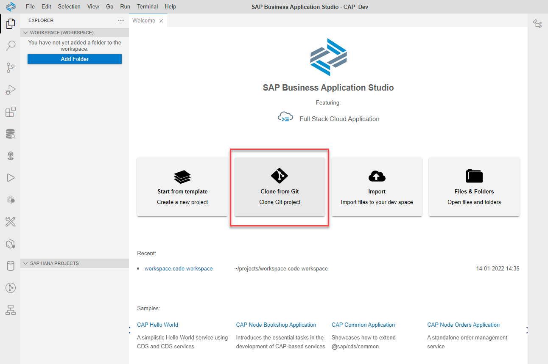Collapse the WORKSPACE (WORKSPACE) section
Viewport: 548px width, 364px height.
click(75, 33)
